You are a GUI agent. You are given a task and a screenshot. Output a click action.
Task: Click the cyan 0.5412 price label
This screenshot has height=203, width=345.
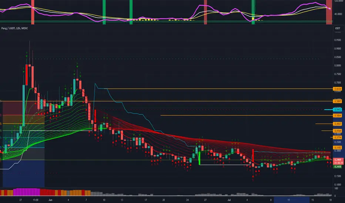(x=337, y=110)
